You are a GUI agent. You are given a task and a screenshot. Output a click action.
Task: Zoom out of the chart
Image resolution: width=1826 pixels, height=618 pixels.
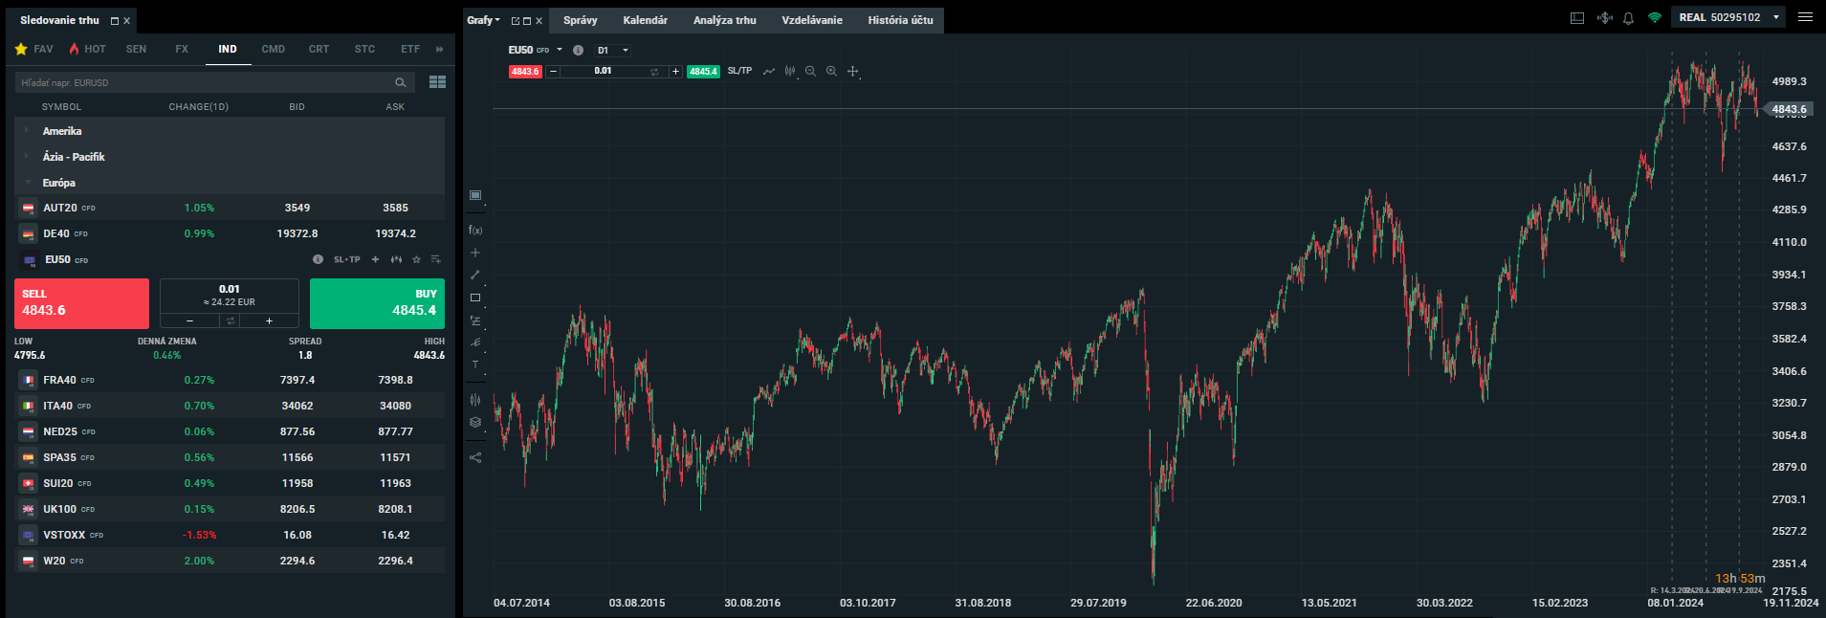(x=810, y=72)
